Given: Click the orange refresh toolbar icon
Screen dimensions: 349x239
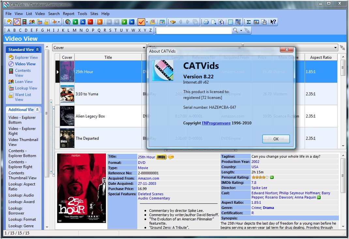Looking at the screenshot, I should click(100, 22).
